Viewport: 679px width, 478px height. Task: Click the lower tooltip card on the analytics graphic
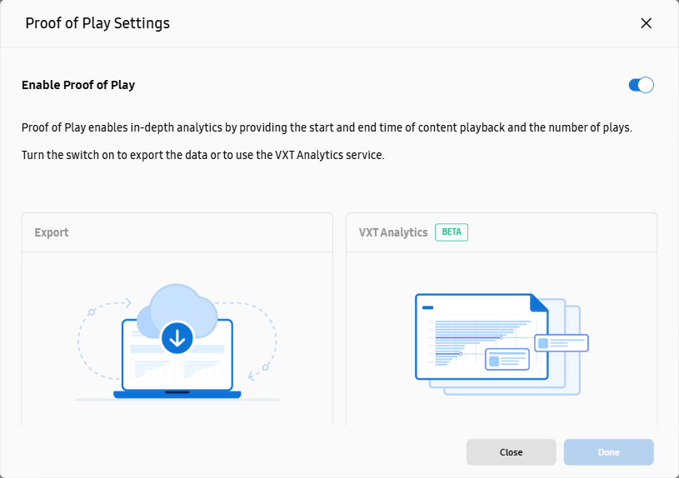click(x=507, y=360)
